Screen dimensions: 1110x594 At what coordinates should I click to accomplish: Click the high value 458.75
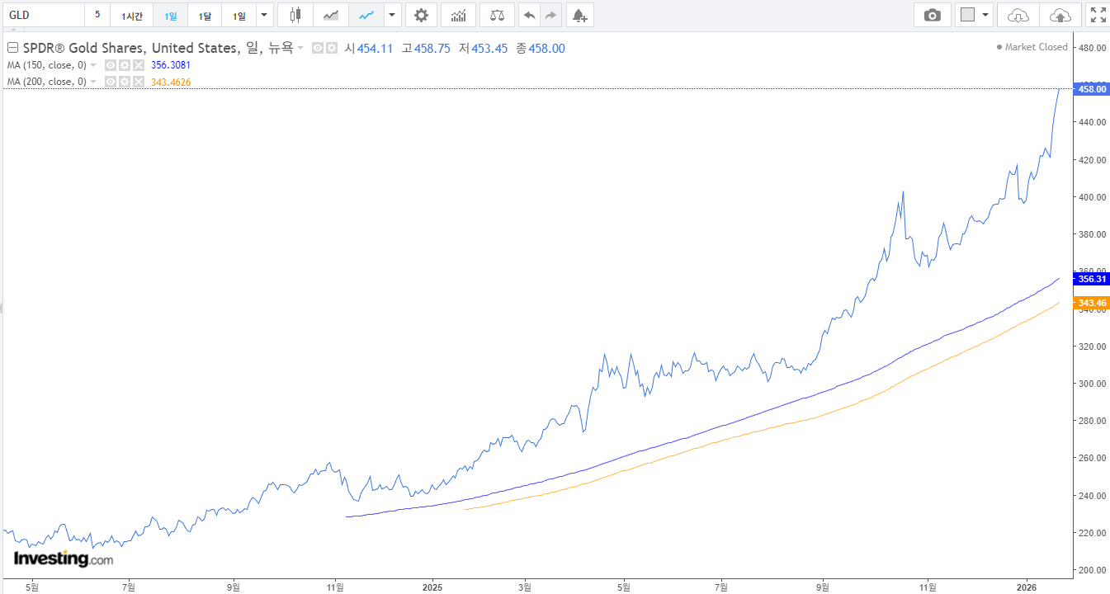tap(432, 49)
